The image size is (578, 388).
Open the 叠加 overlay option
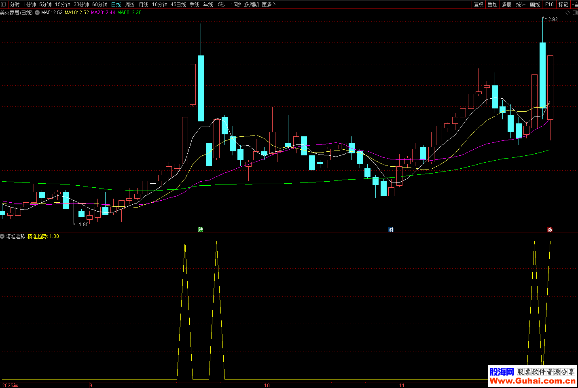click(x=492, y=4)
